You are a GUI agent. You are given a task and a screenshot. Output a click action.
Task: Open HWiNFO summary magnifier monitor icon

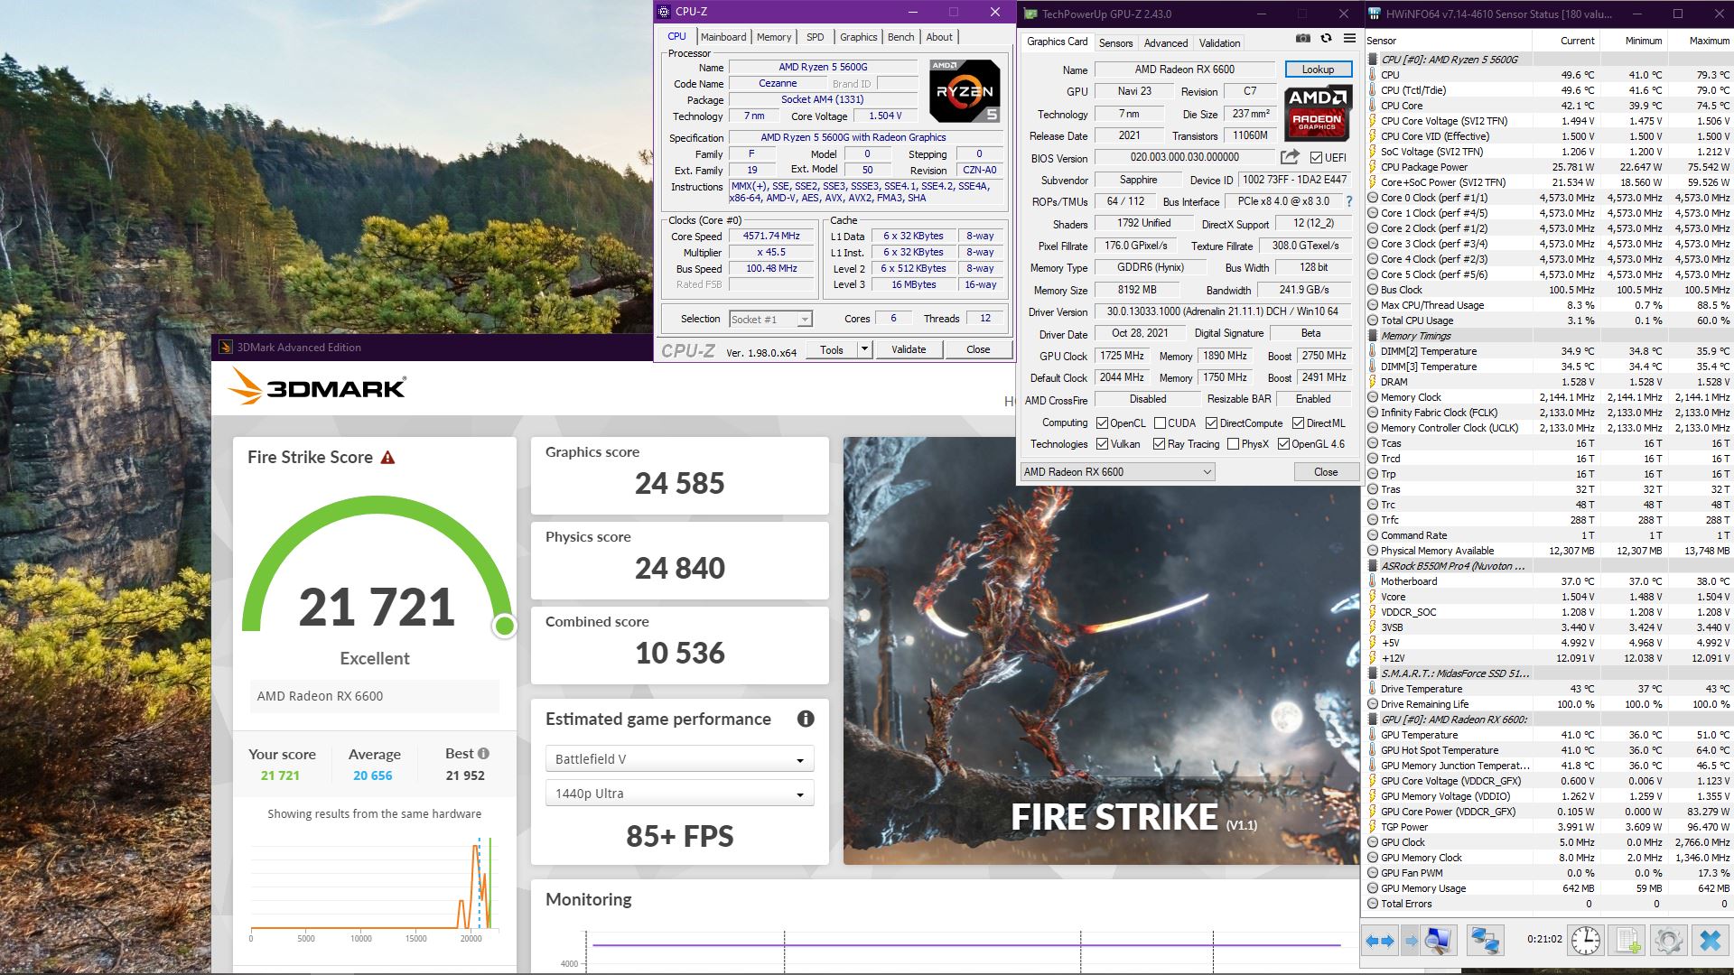coord(1438,942)
